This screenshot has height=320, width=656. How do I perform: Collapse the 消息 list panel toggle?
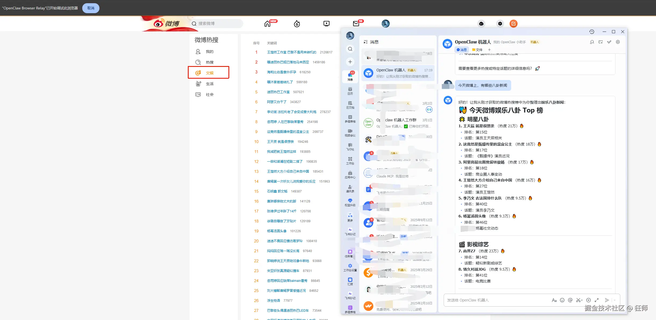coord(365,42)
